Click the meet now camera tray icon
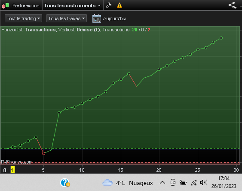 click(173, 182)
